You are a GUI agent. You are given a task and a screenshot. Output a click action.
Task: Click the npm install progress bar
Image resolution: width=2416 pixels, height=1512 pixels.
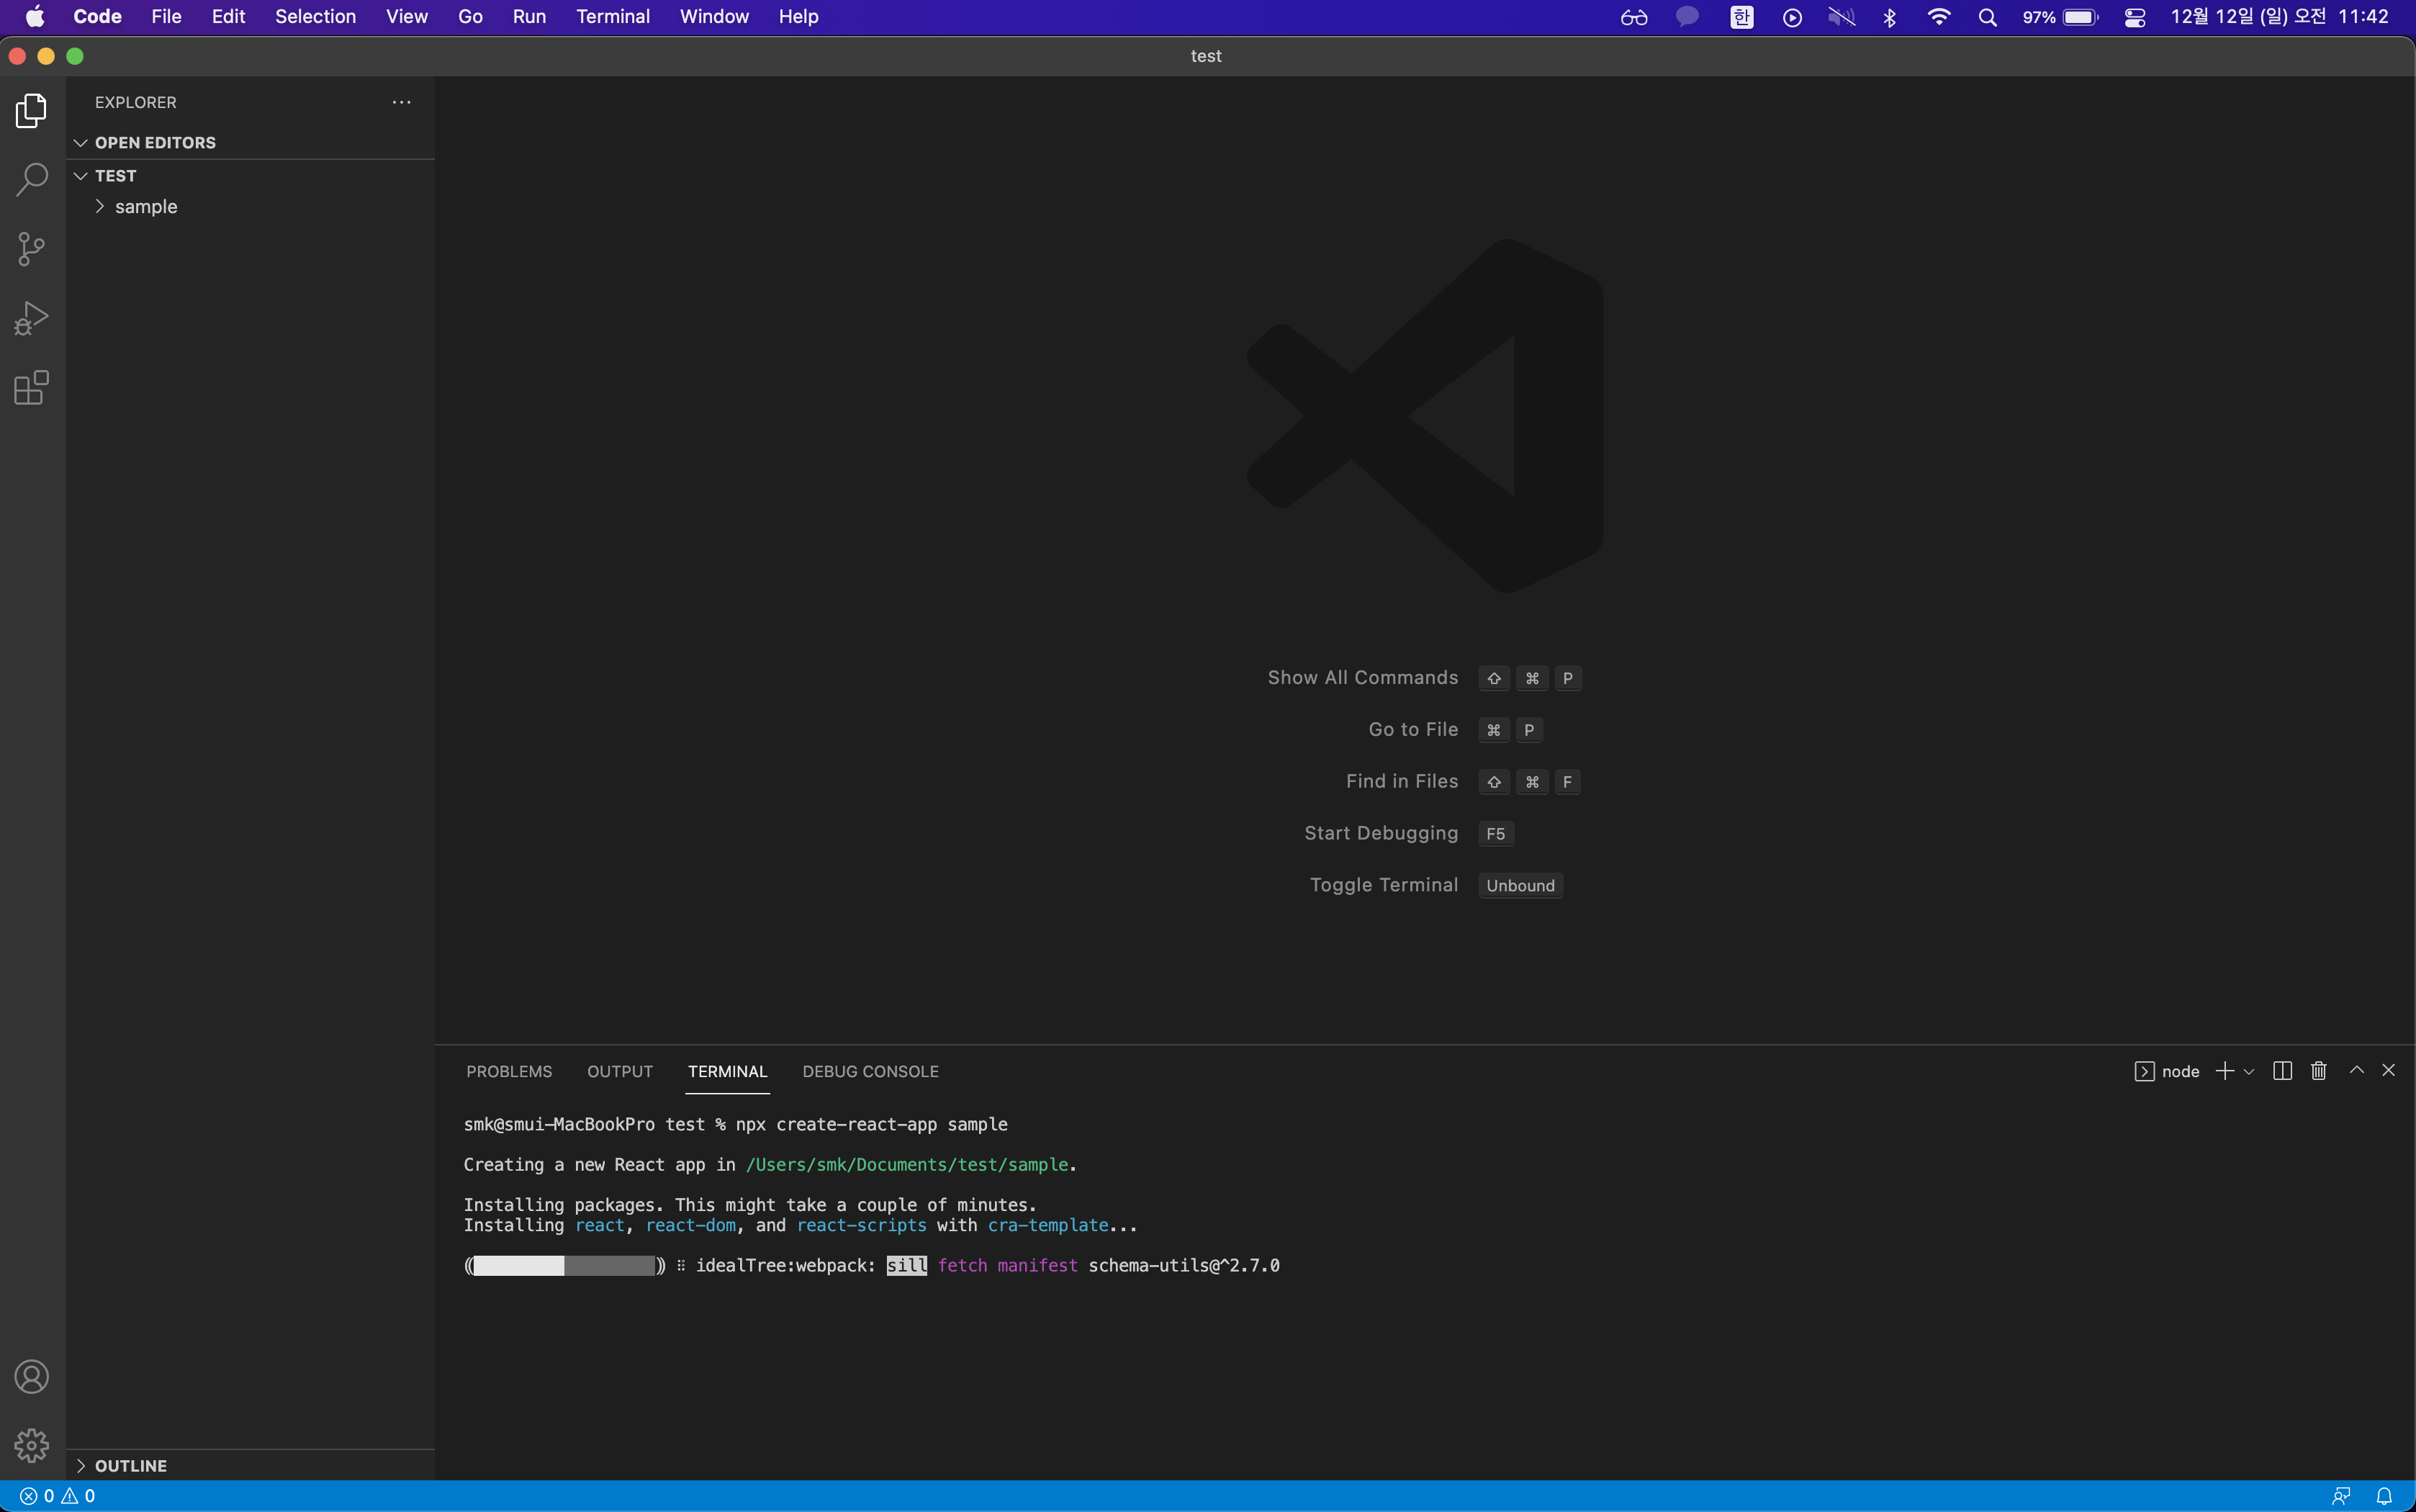pyautogui.click(x=565, y=1266)
